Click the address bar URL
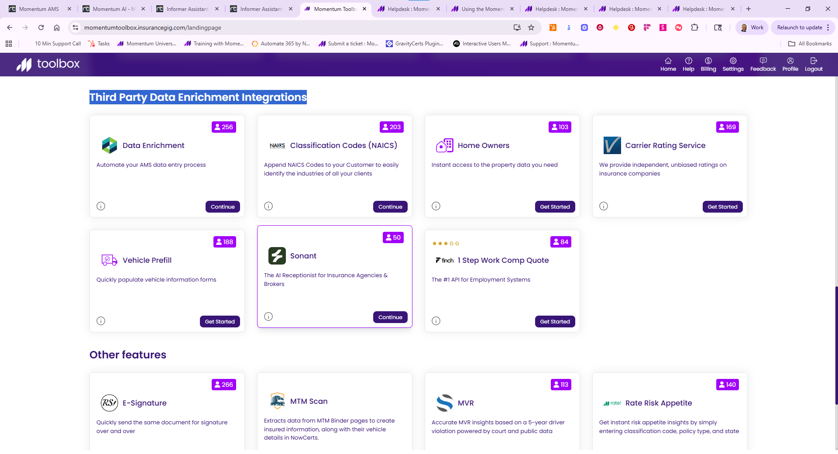Viewport: 838px width, 454px height. pos(153,28)
